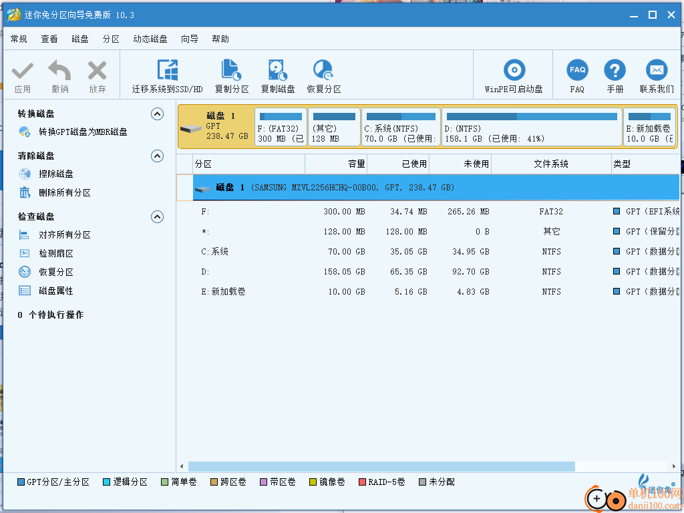The width and height of the screenshot is (684, 513).
Task: Open the 查看 menu
Action: [49, 39]
